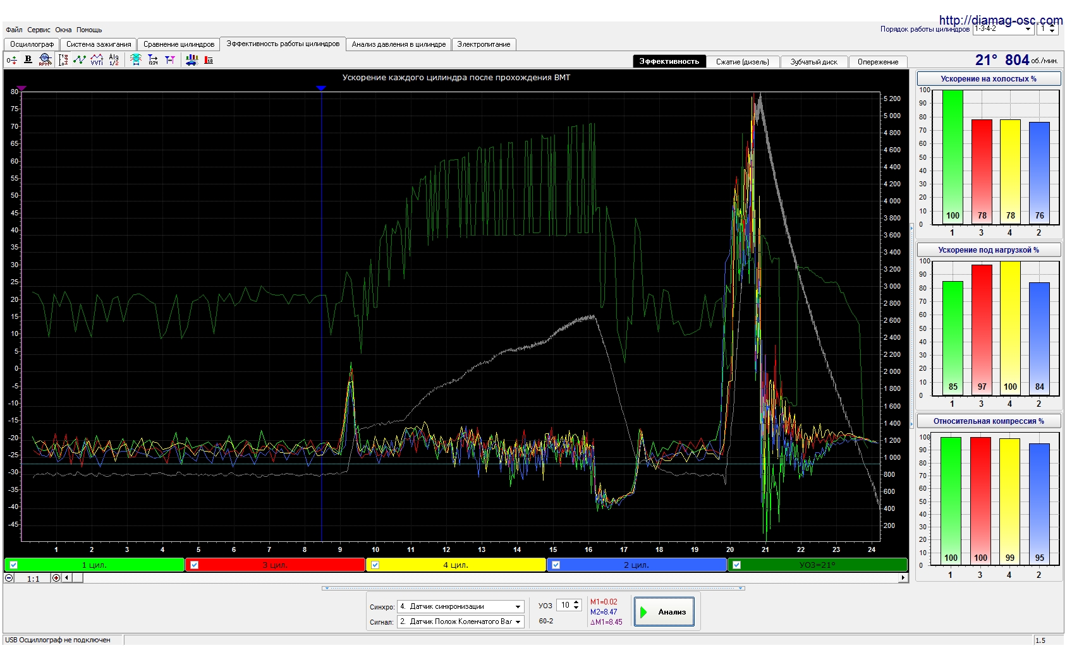The image size is (1072, 648).
Task: Click the Ускорение под нагрузкой % header
Action: pyautogui.click(x=989, y=250)
